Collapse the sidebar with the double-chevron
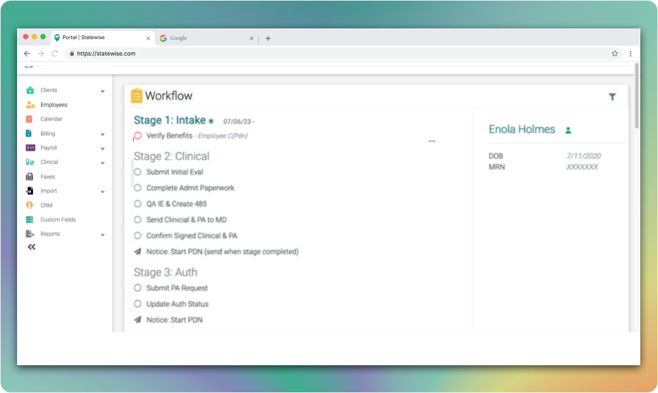This screenshot has width=658, height=393. [x=31, y=247]
